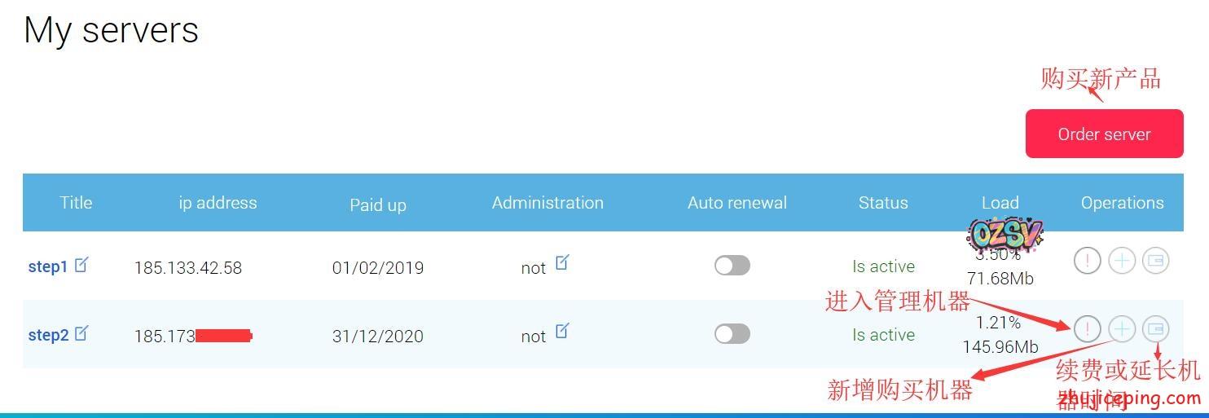Open step2 server management info icon
The image size is (1209, 418).
coord(1087,329)
